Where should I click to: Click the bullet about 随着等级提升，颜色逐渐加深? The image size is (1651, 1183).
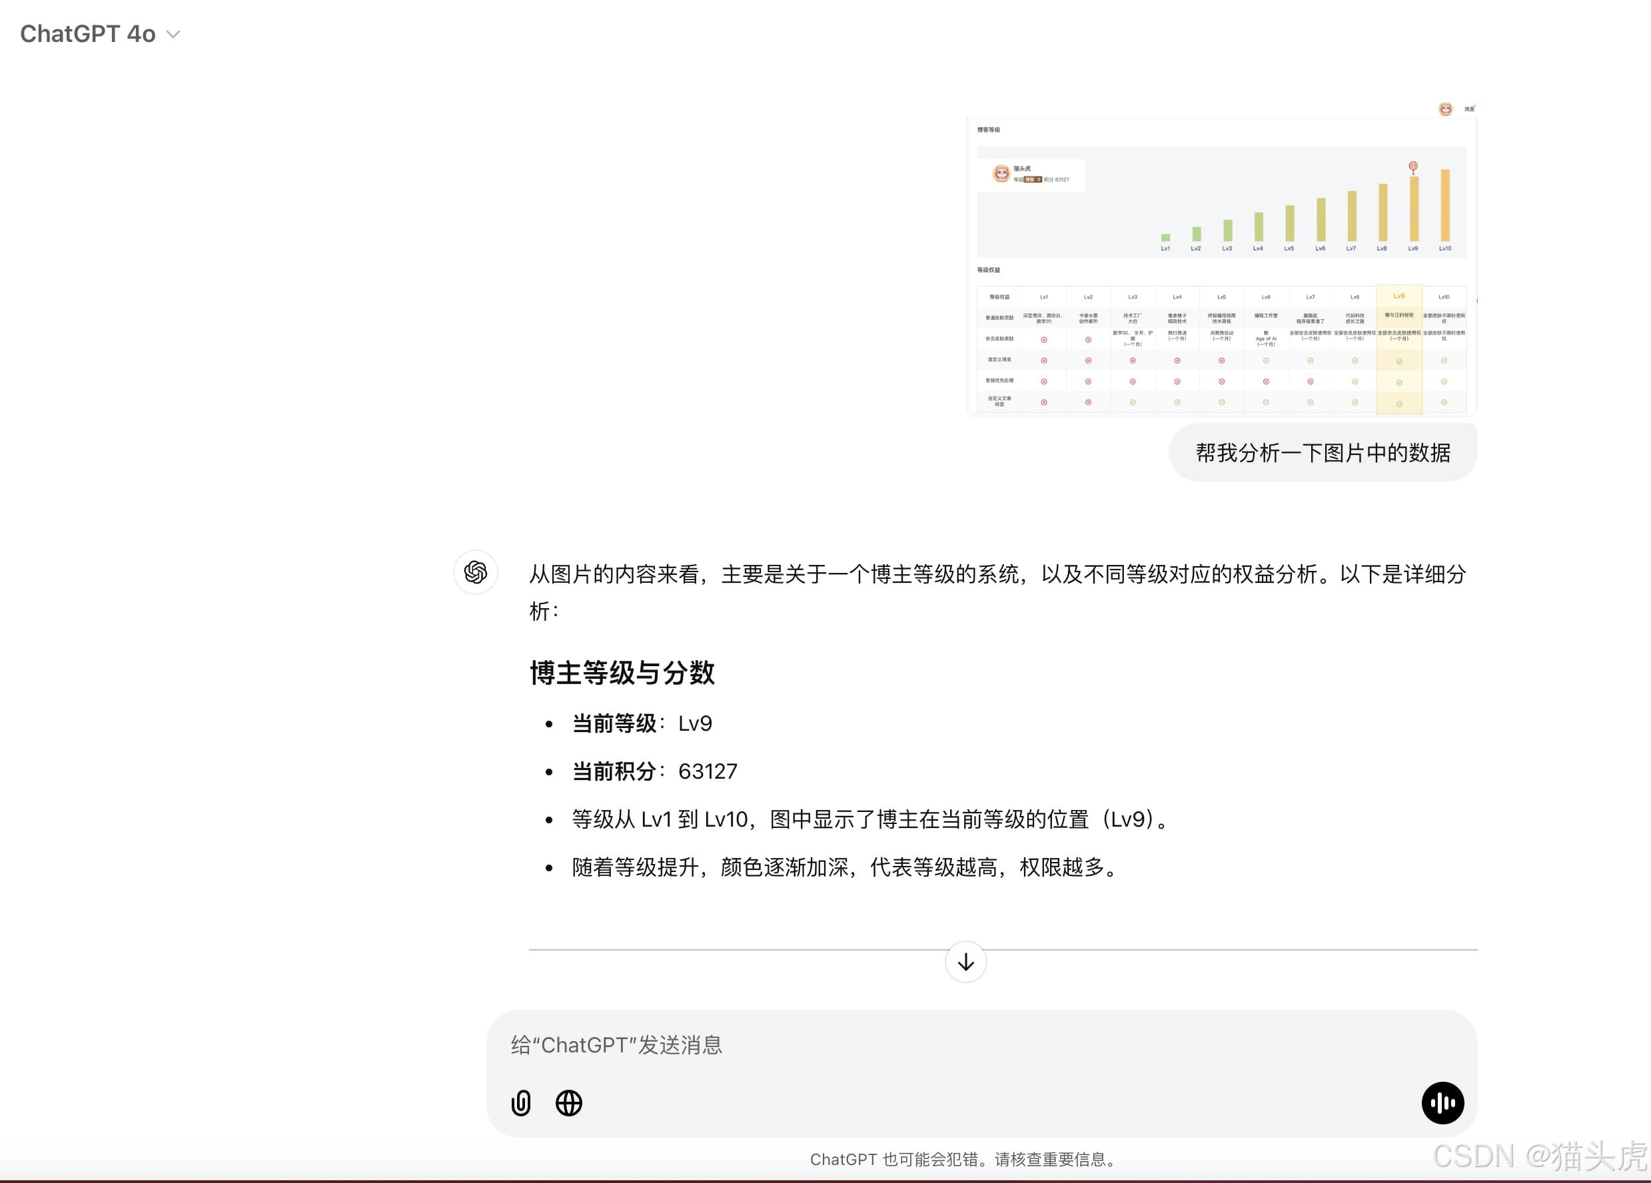click(845, 868)
